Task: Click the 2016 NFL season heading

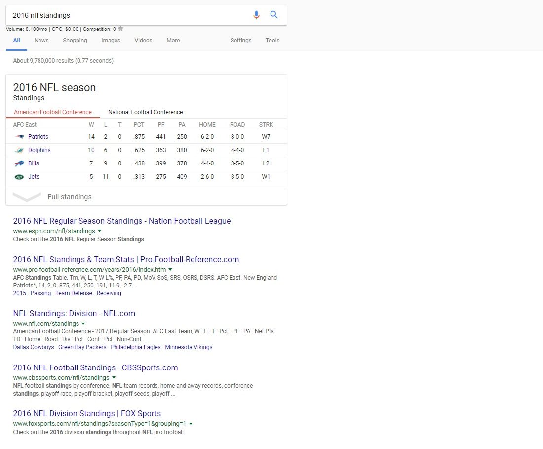Action: [54, 87]
